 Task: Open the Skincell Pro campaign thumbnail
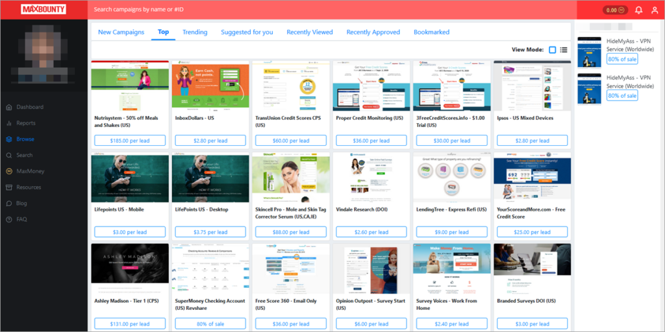pyautogui.click(x=290, y=178)
